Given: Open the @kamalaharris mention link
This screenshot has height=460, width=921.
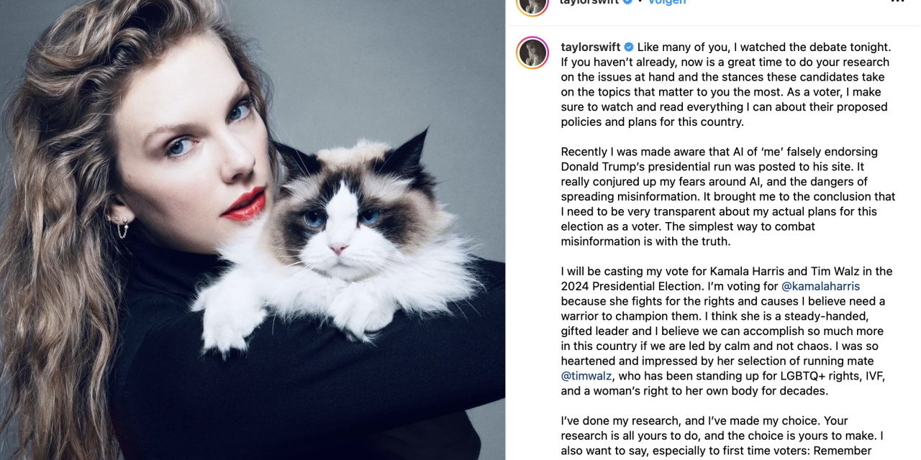Looking at the screenshot, I should pyautogui.click(x=820, y=286).
